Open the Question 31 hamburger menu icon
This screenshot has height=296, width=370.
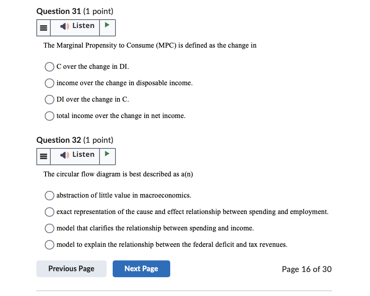(x=43, y=28)
